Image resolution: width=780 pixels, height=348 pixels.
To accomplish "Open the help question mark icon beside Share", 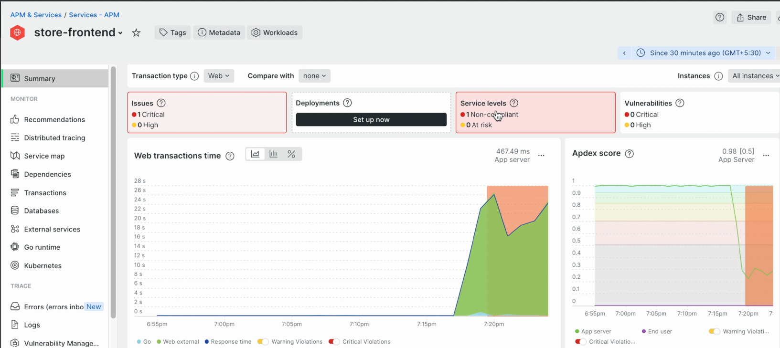I will tap(720, 17).
